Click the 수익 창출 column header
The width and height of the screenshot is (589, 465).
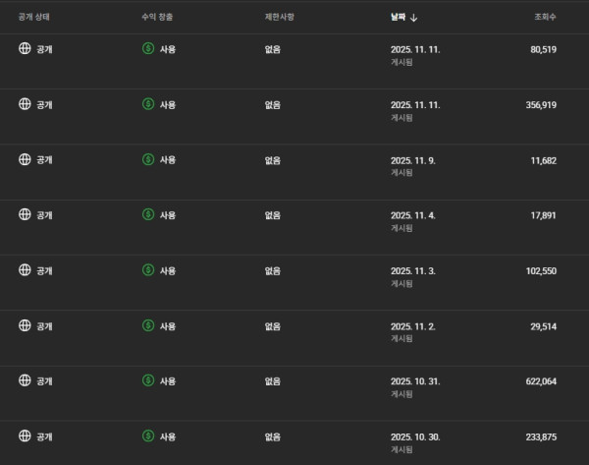(160, 17)
